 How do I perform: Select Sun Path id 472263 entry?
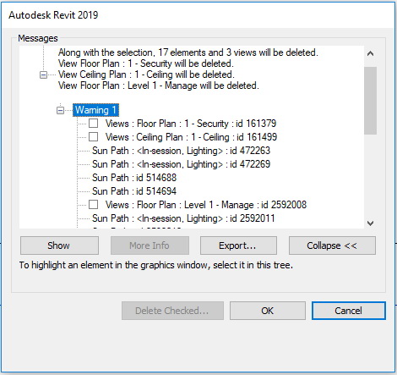(x=181, y=151)
